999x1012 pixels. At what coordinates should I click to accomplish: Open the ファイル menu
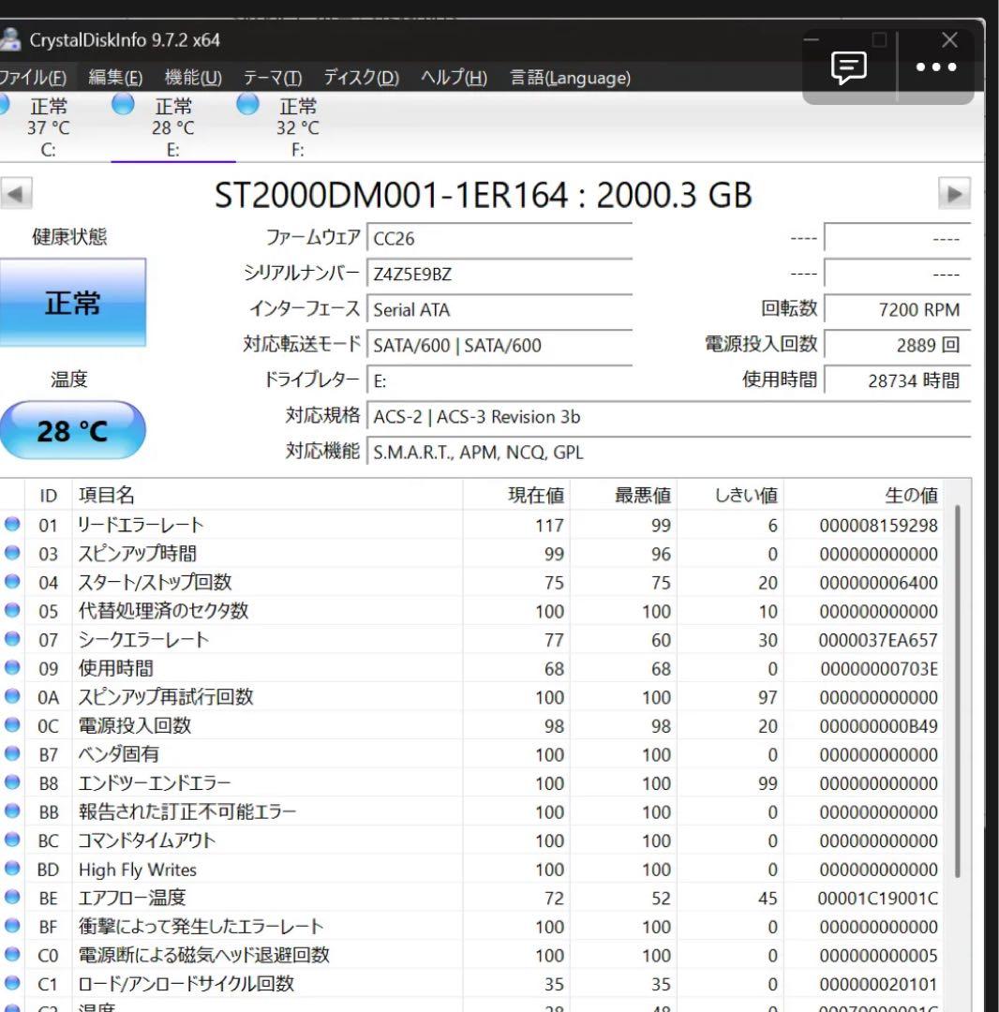coord(33,79)
